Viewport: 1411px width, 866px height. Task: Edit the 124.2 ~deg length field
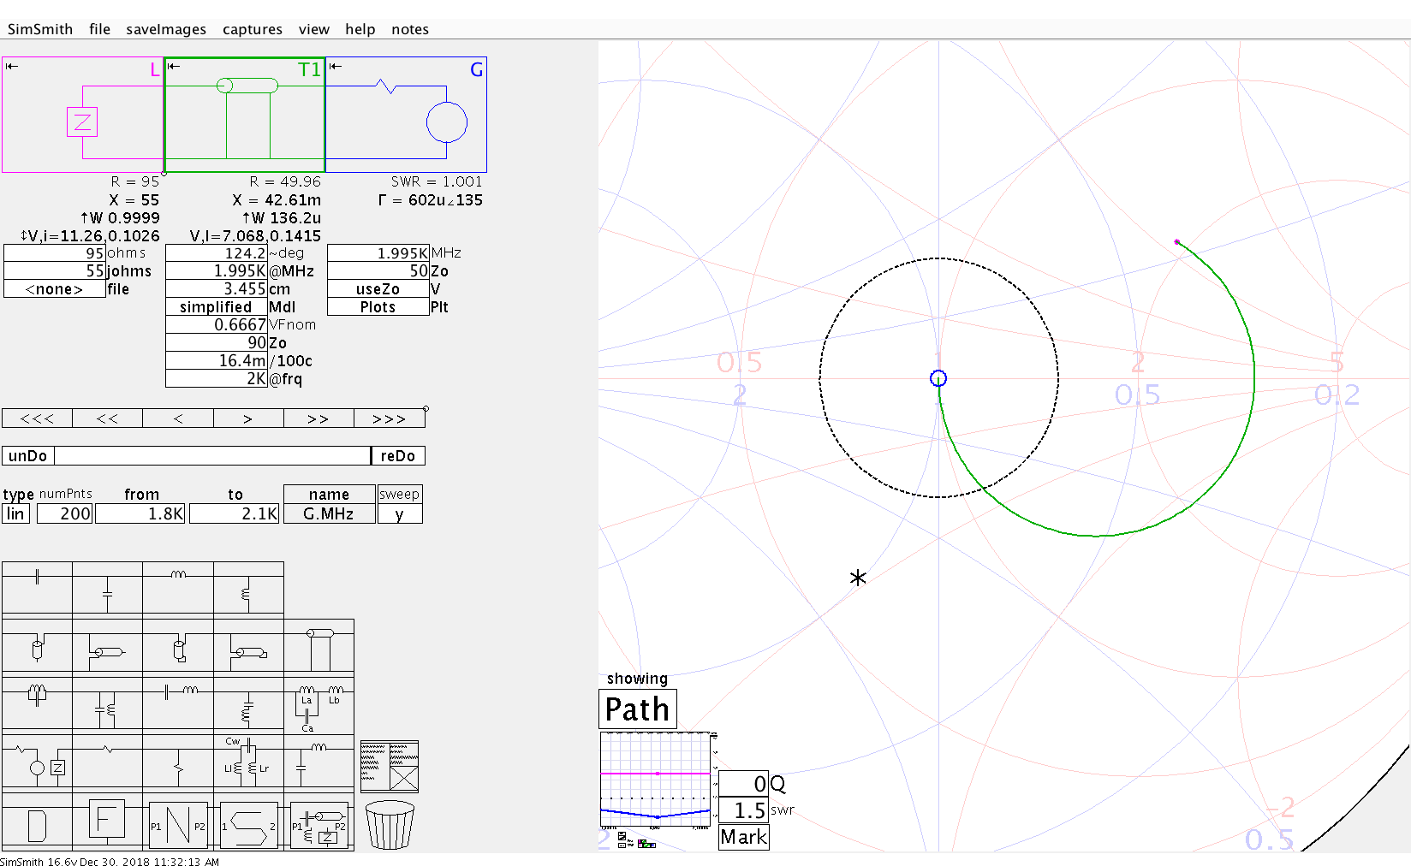216,253
